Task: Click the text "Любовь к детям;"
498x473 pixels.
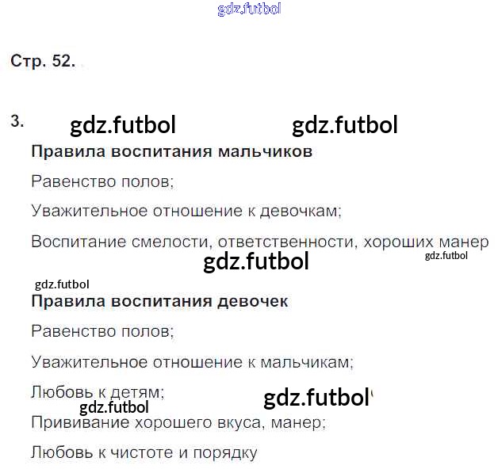Action: [98, 391]
